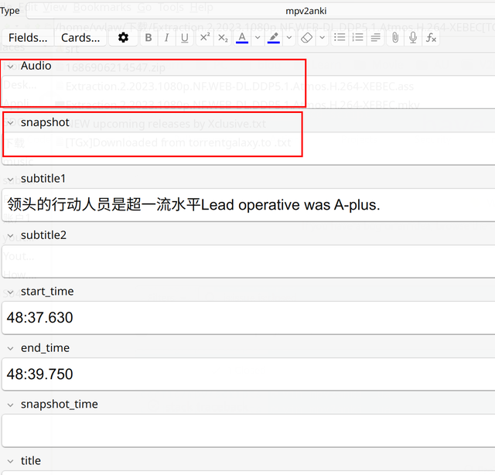Click the snapshot_time field label
Screen dimensions: 495x475
coord(60,405)
